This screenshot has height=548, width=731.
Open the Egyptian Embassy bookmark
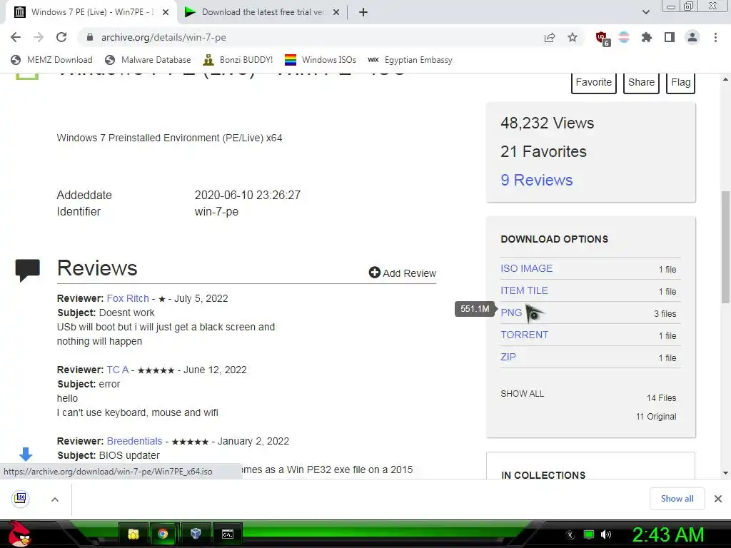tap(410, 60)
